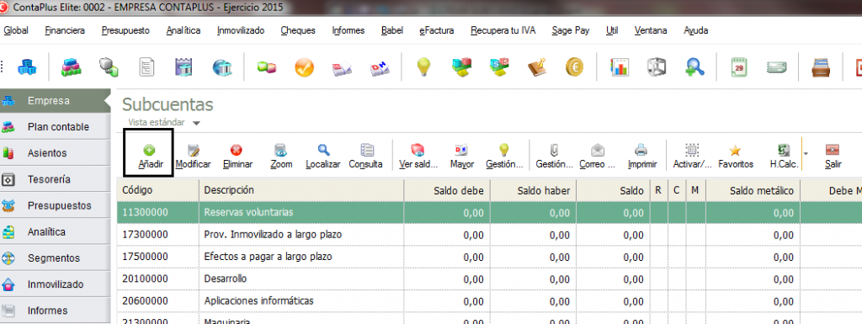
Task: Click Eliminar to delete the subcuenta
Action: click(237, 156)
